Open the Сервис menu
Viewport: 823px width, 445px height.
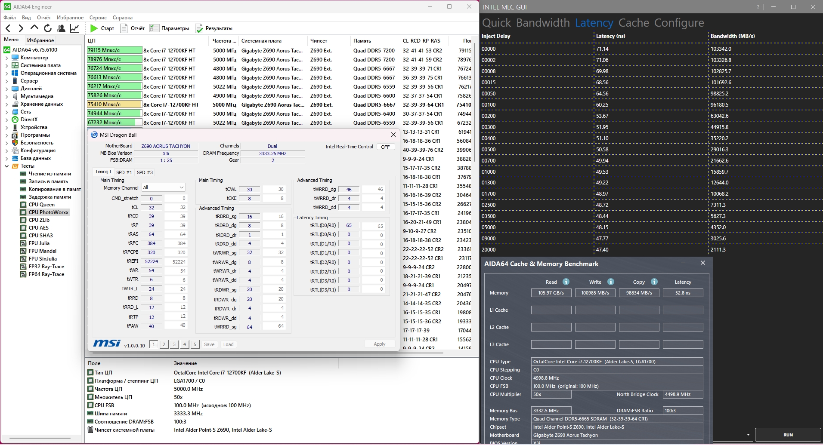point(98,18)
